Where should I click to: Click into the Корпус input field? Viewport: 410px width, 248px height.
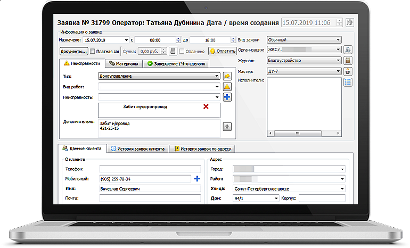click(322, 199)
